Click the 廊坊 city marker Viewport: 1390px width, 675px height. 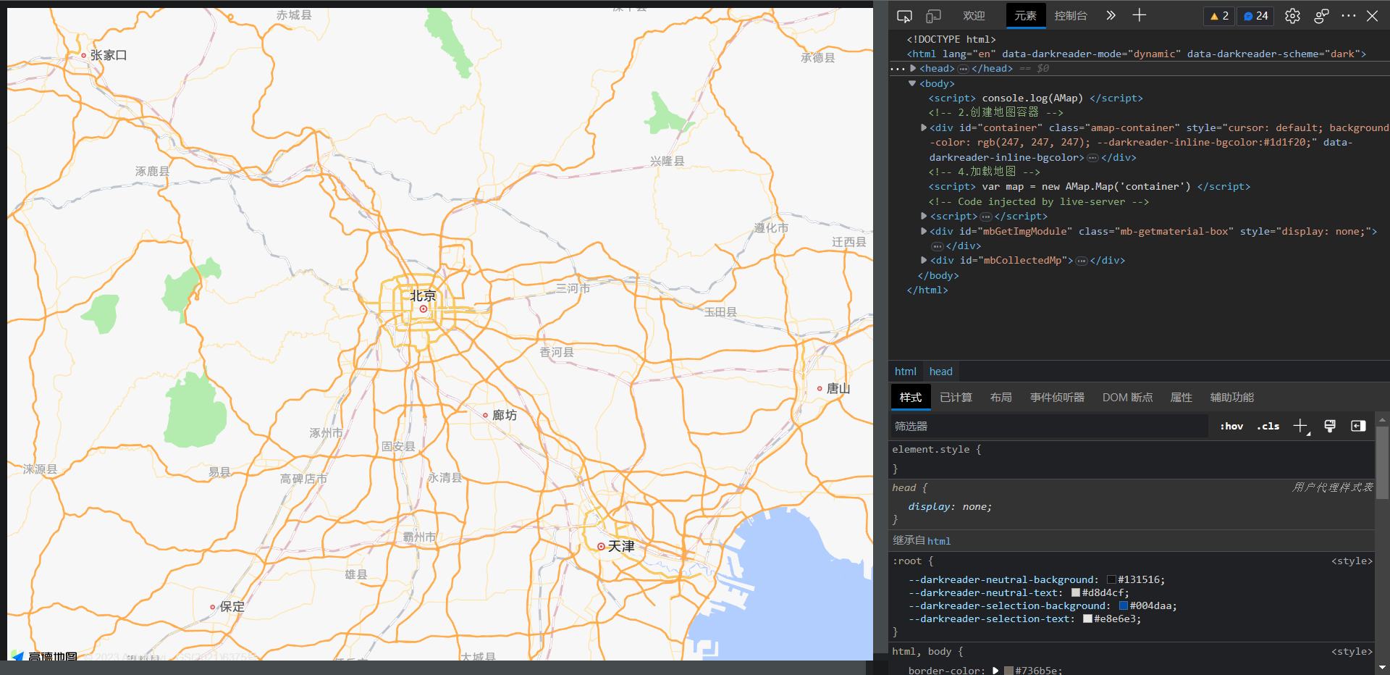pyautogui.click(x=485, y=415)
